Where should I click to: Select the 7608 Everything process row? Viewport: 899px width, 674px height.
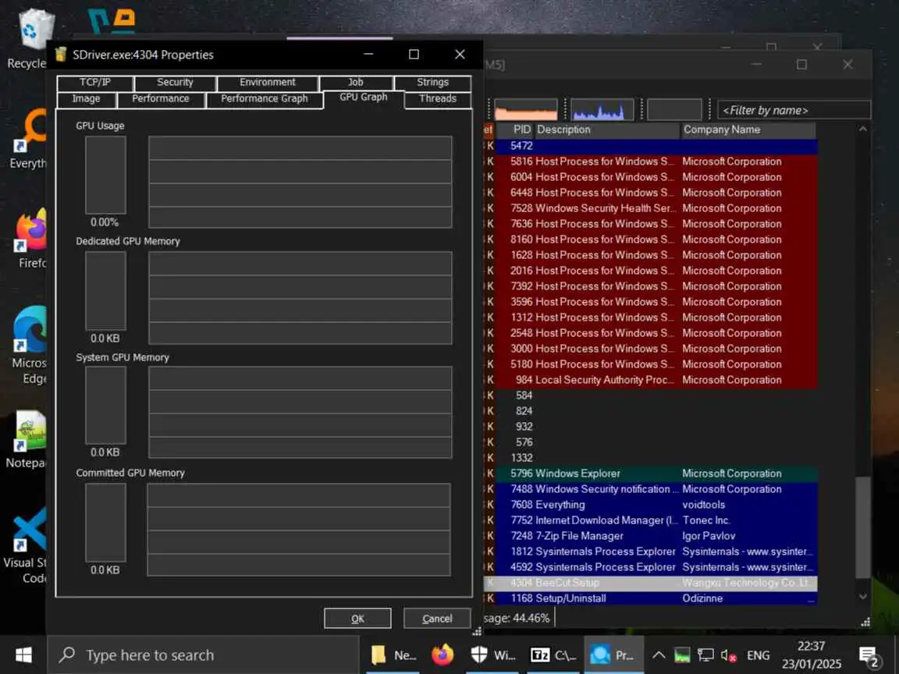[651, 505]
